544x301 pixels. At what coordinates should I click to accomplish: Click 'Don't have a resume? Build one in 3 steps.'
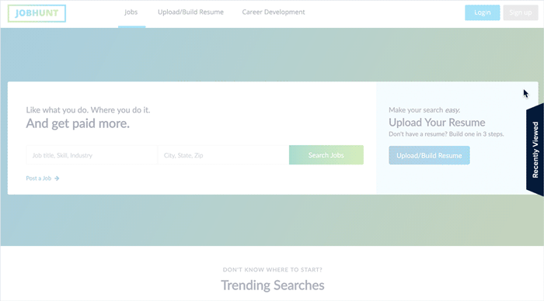coord(446,134)
